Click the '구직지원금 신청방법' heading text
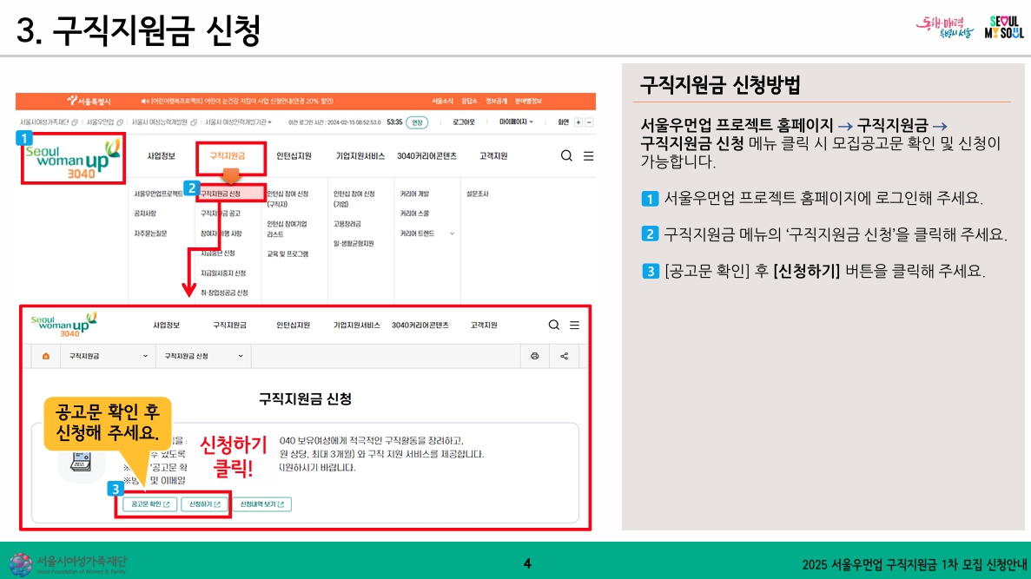Screen dimensions: 1031x579 point(720,85)
